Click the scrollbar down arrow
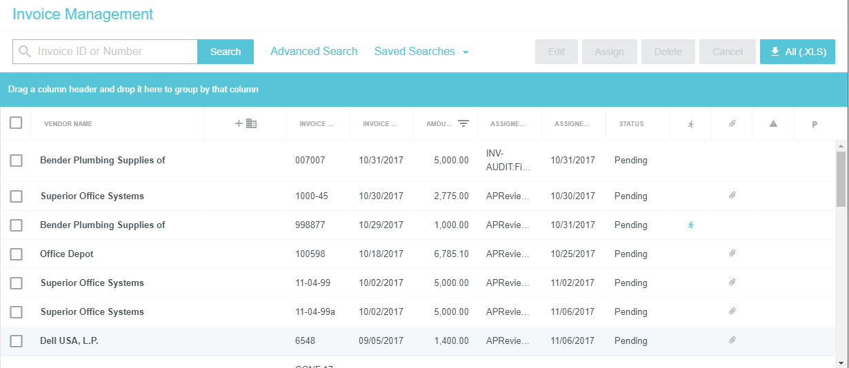849x368 pixels. point(841,362)
